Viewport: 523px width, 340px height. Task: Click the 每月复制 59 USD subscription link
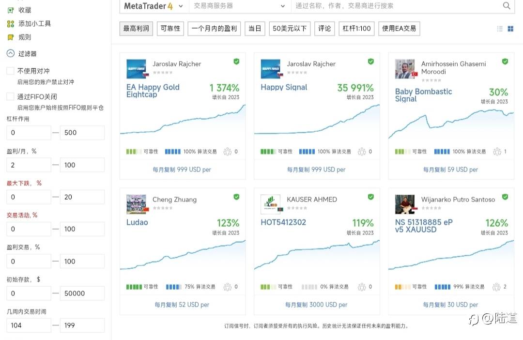pos(450,170)
